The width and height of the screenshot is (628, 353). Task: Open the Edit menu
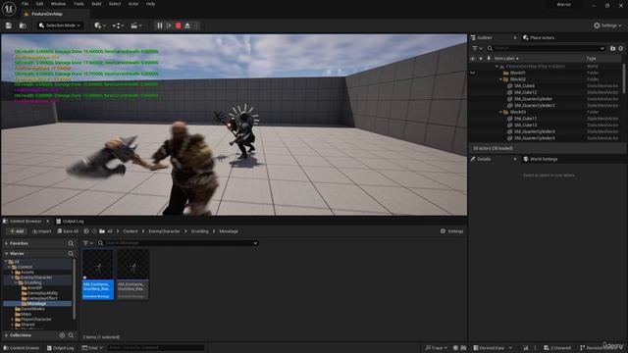[39, 4]
